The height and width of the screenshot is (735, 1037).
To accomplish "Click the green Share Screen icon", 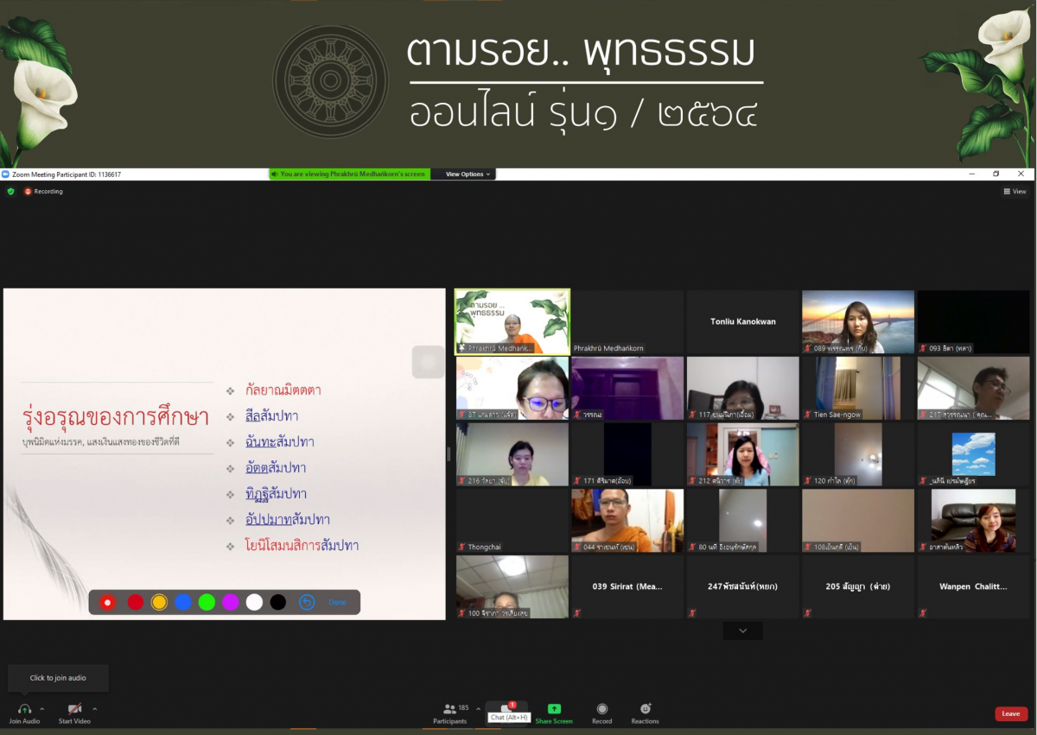I will click(554, 709).
